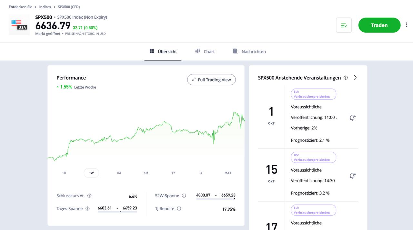Viewport: 413px width, 230px height.
Task: Click the bell alert for Oct 1 event
Action: pos(352,118)
